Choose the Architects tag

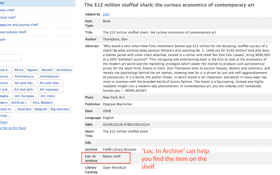point(64,70)
